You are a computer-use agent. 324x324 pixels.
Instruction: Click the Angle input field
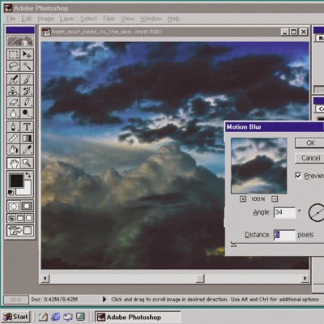pyautogui.click(x=284, y=212)
